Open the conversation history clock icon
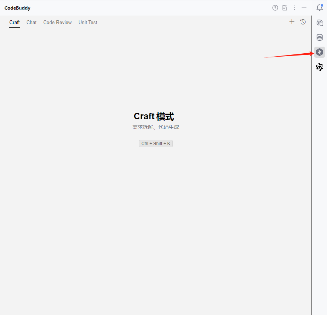Viewport: 327px width, 315px height. click(x=303, y=22)
